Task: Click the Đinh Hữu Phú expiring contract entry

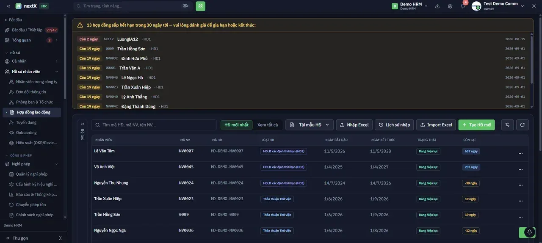Action: [x=302, y=58]
